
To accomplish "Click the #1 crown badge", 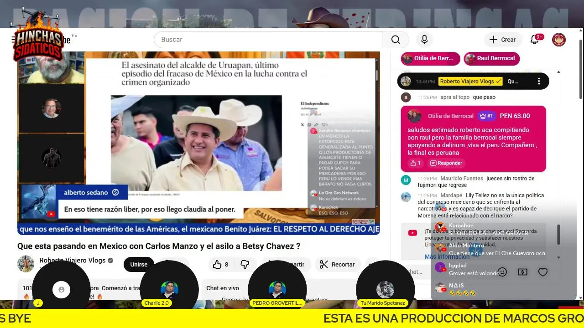I will pyautogui.click(x=486, y=116).
